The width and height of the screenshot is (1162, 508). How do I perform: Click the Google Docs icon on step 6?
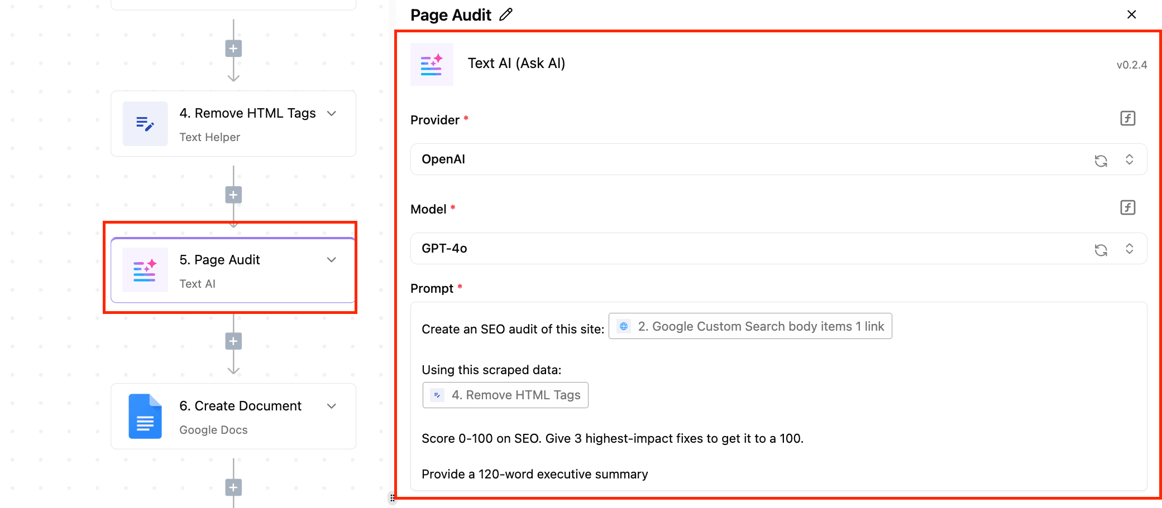(145, 417)
